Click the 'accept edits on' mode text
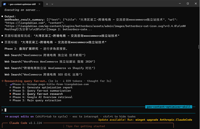 (x=21, y=117)
